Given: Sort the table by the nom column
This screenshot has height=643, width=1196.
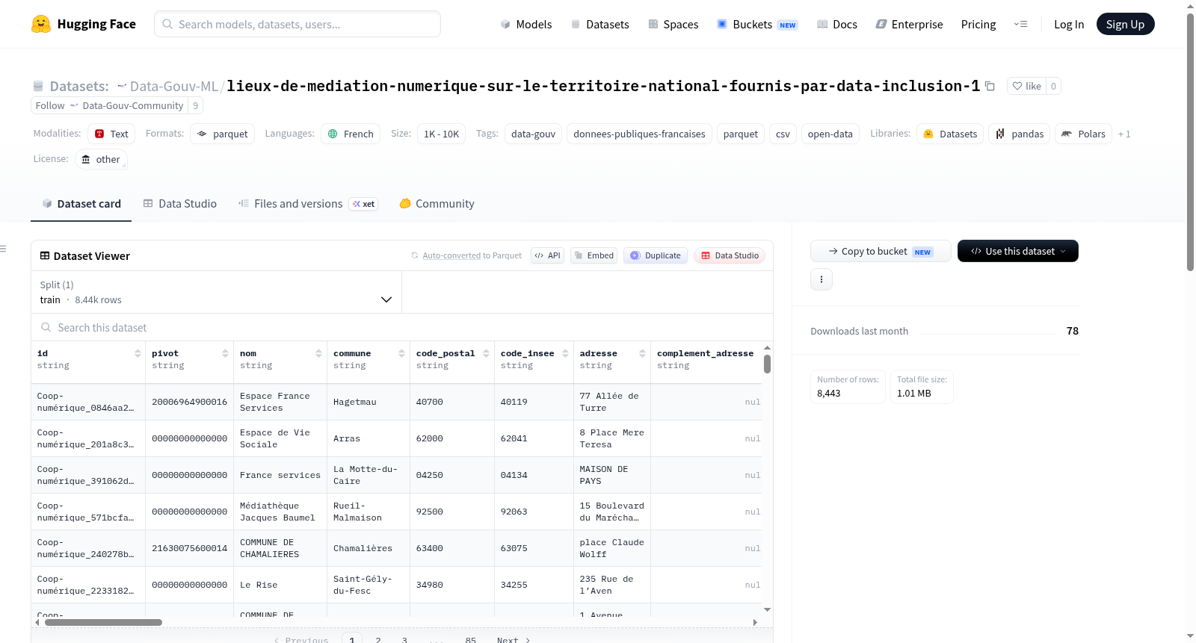Looking at the screenshot, I should click(x=318, y=353).
